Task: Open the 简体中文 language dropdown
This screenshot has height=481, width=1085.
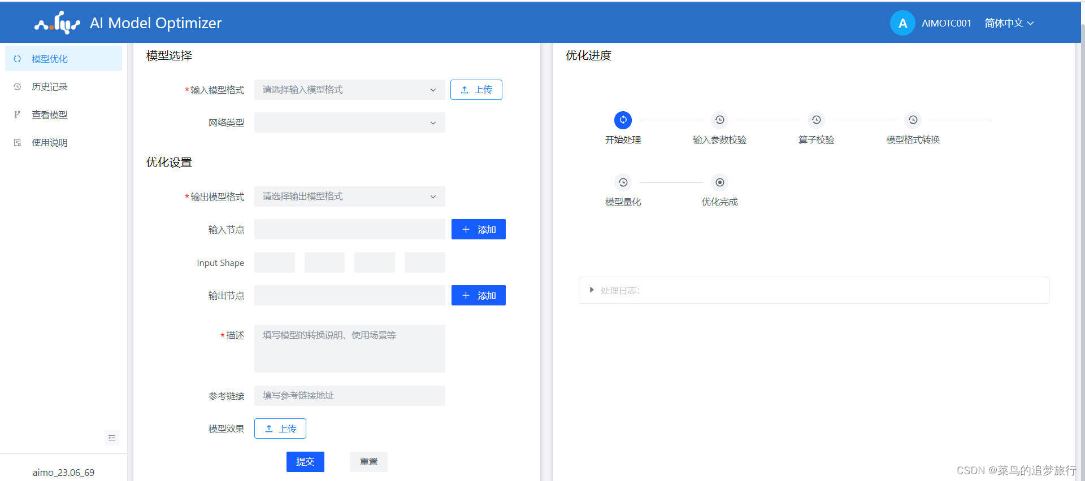Action: (x=1009, y=23)
